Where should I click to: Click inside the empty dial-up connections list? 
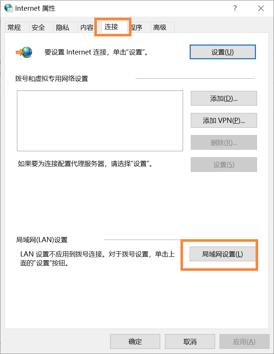pyautogui.click(x=100, y=121)
